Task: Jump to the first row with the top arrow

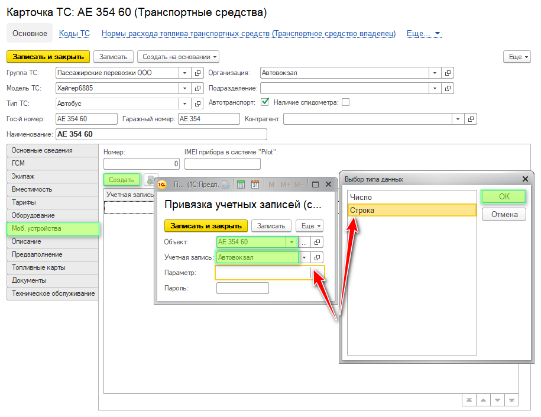Action: click(468, 400)
